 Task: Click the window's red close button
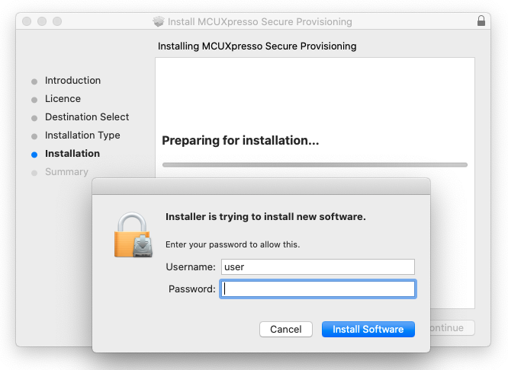(27, 21)
